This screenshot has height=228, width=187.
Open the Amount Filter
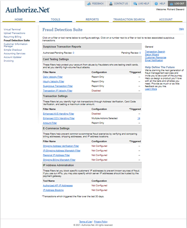click(x=50, y=123)
